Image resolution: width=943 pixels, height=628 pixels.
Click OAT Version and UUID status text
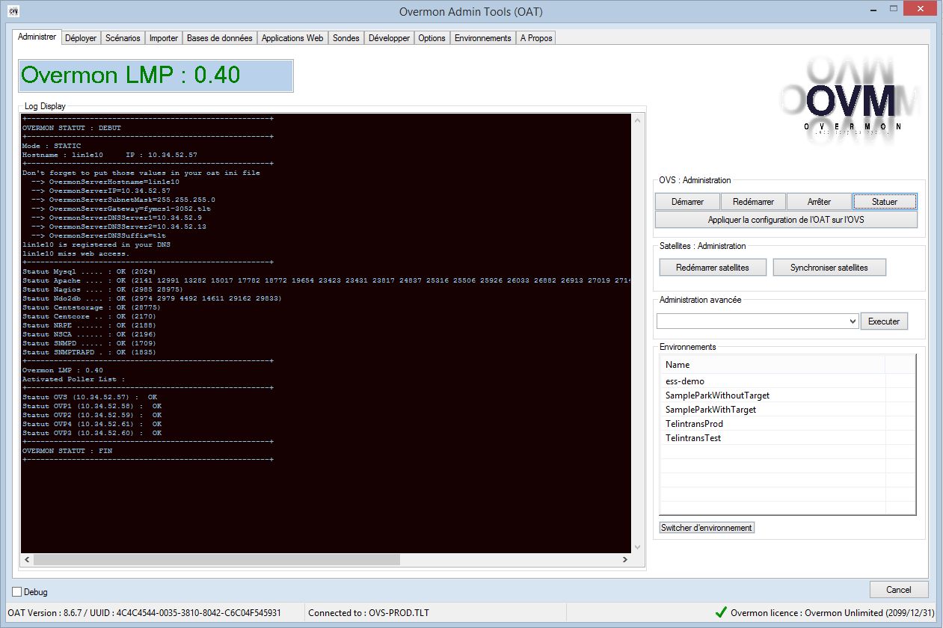click(x=144, y=613)
